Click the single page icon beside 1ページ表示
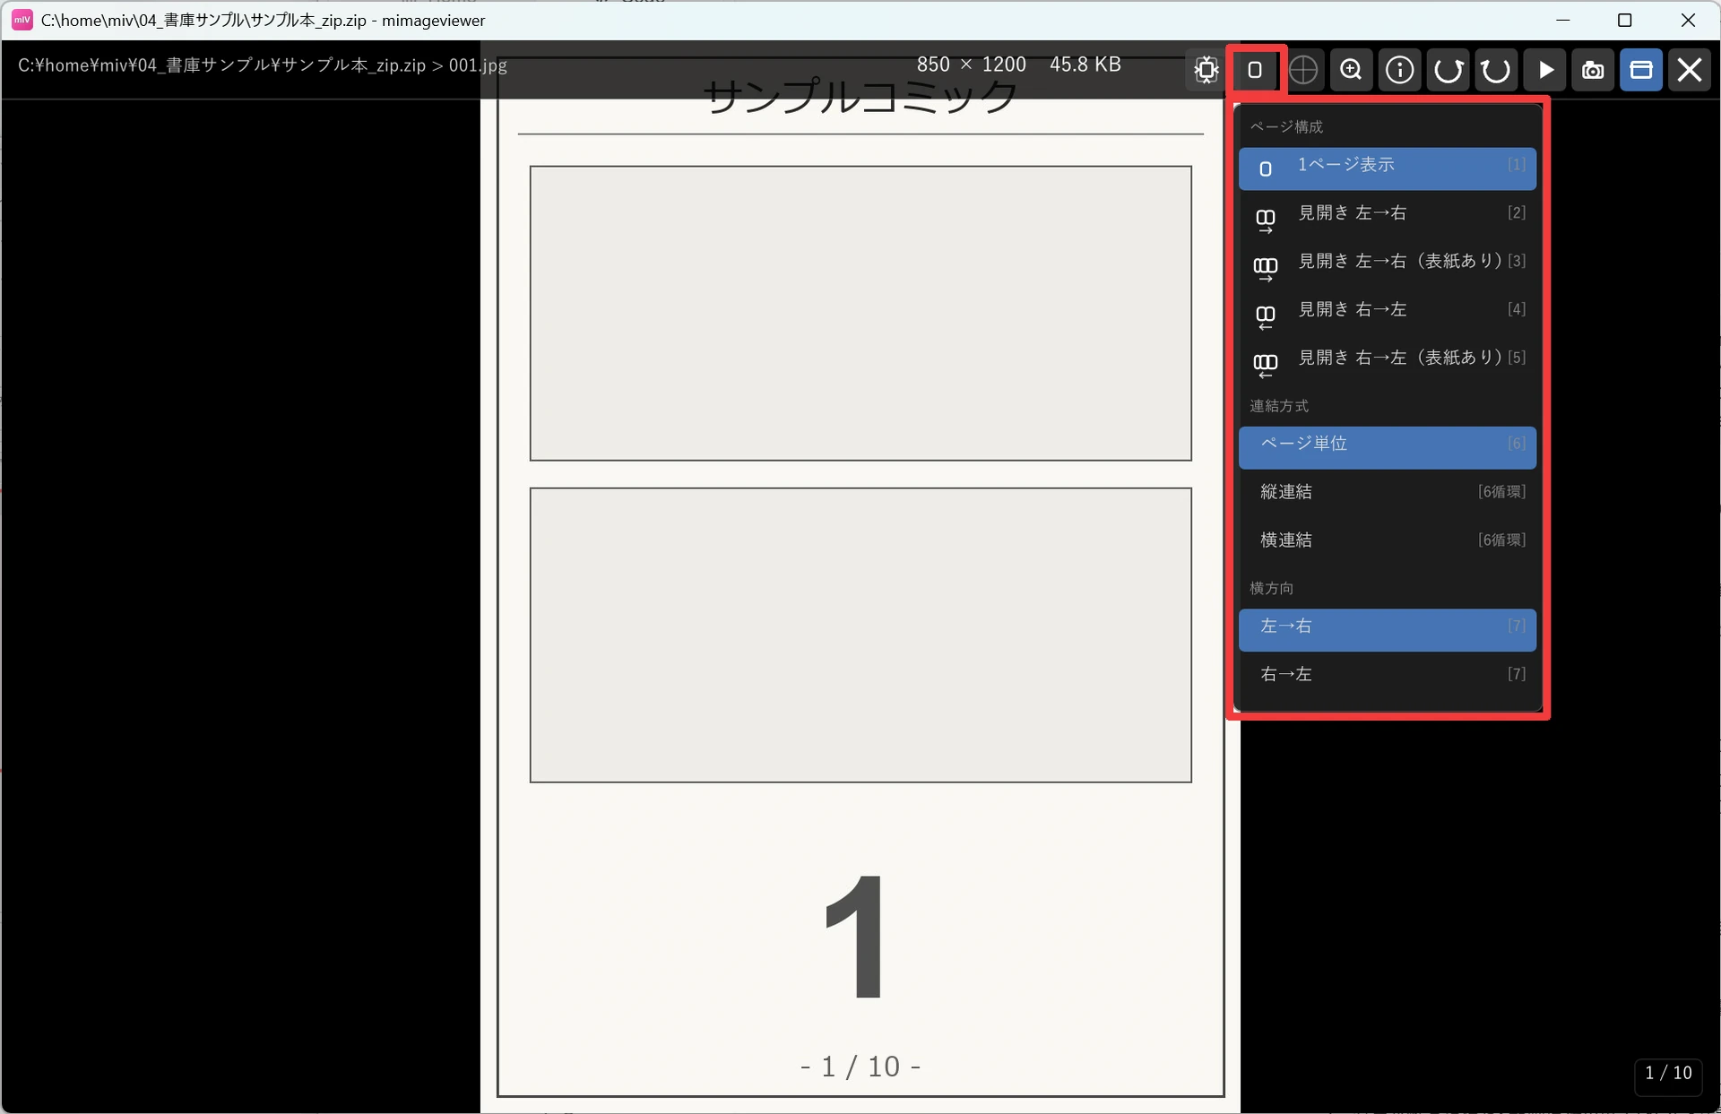 (1266, 168)
